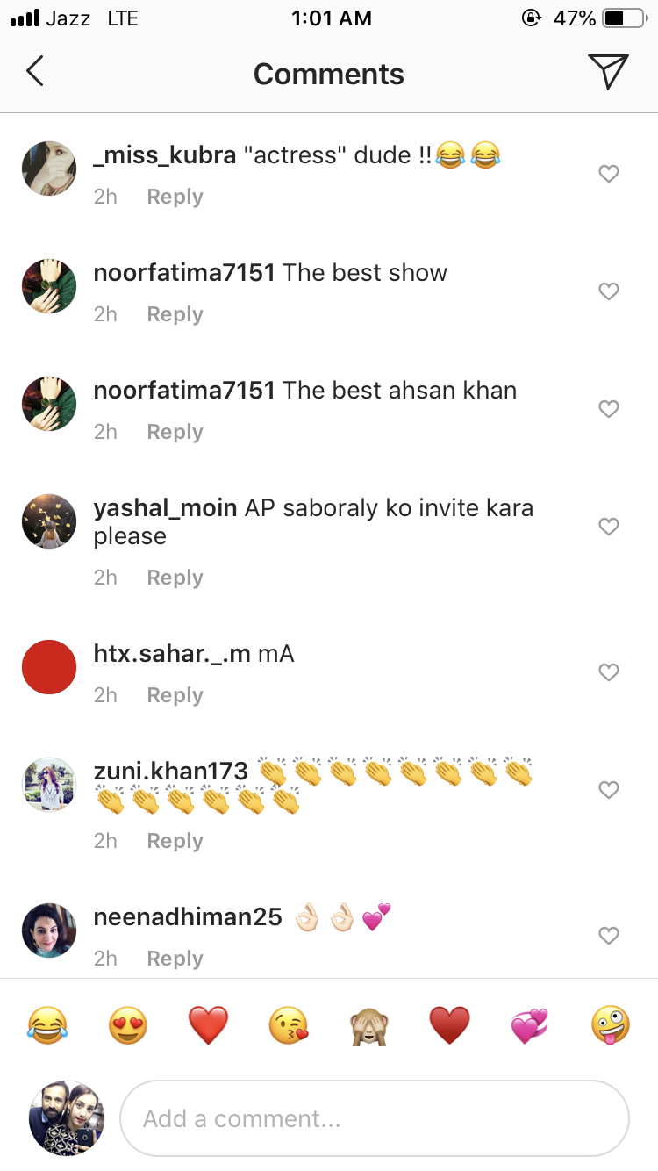Open neenadhiman25's profile avatar
Viewport: 658px width, 1171px height.
[x=49, y=930]
